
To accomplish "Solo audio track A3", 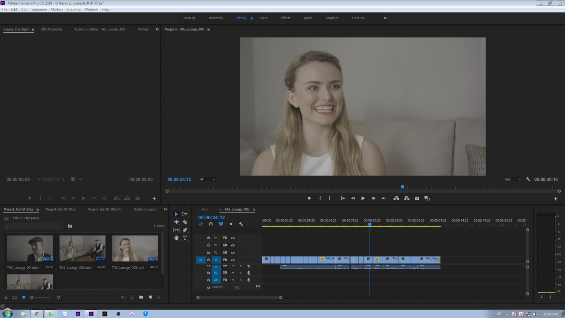I will pyautogui.click(x=241, y=280).
